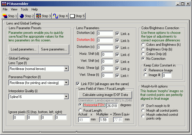Screen dimensions: 192x135
Task: Switch to the Step 2 tab
Action: pyautogui.click(x=26, y=16)
